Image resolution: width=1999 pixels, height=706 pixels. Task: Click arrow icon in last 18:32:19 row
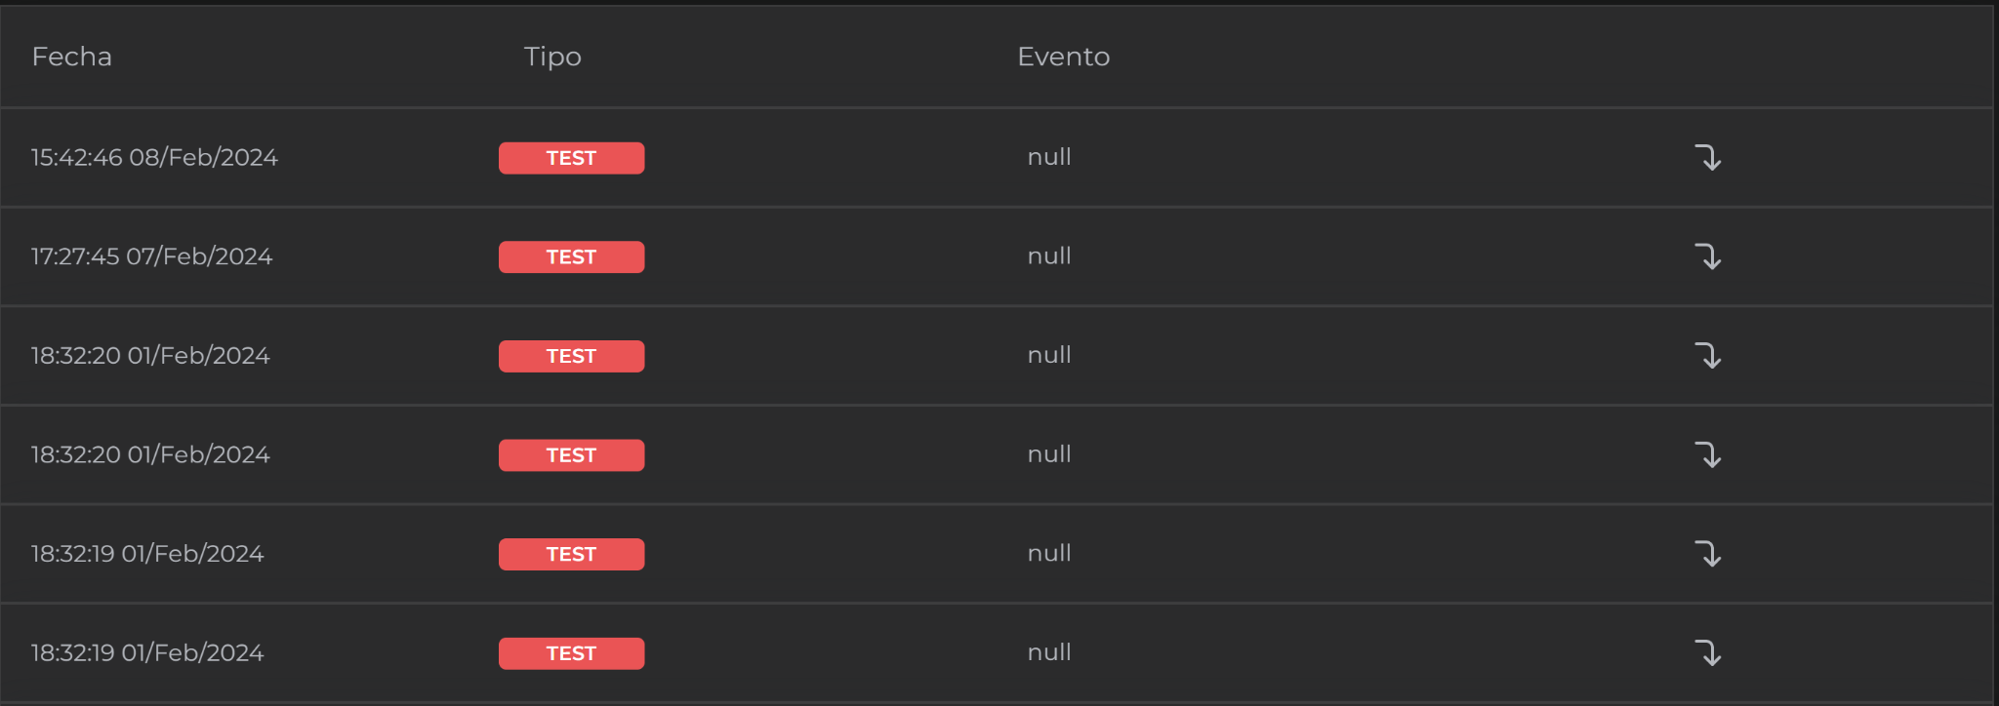point(1707,653)
